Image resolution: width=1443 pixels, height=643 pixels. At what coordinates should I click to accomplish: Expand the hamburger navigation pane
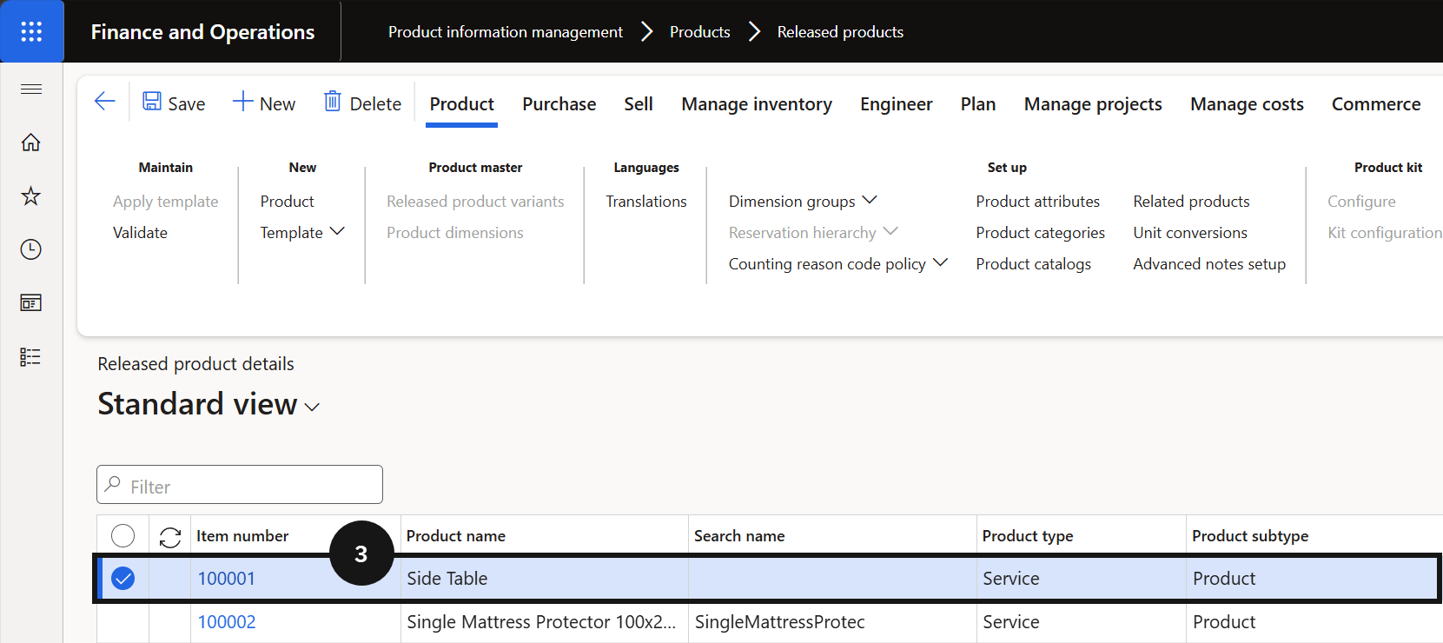pyautogui.click(x=31, y=89)
